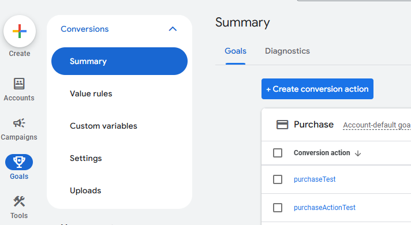Viewport: 411px width, 225px height.
Task: Click the Purchase credit card icon
Action: click(x=282, y=125)
